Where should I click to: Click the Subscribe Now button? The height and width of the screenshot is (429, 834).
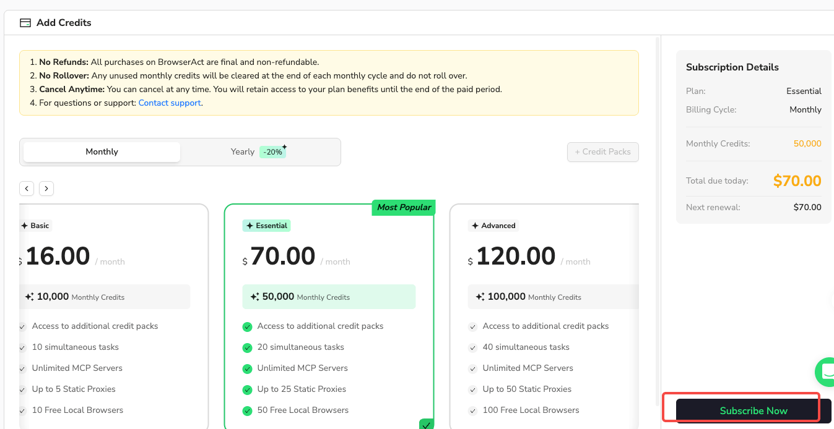tap(754, 410)
